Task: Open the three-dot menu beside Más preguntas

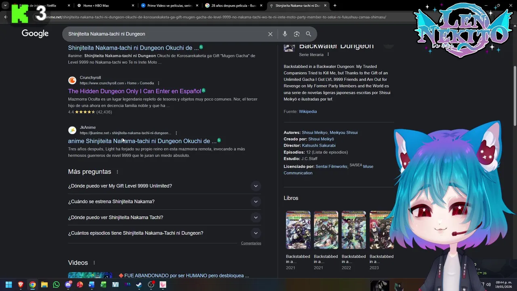Action: tap(117, 172)
